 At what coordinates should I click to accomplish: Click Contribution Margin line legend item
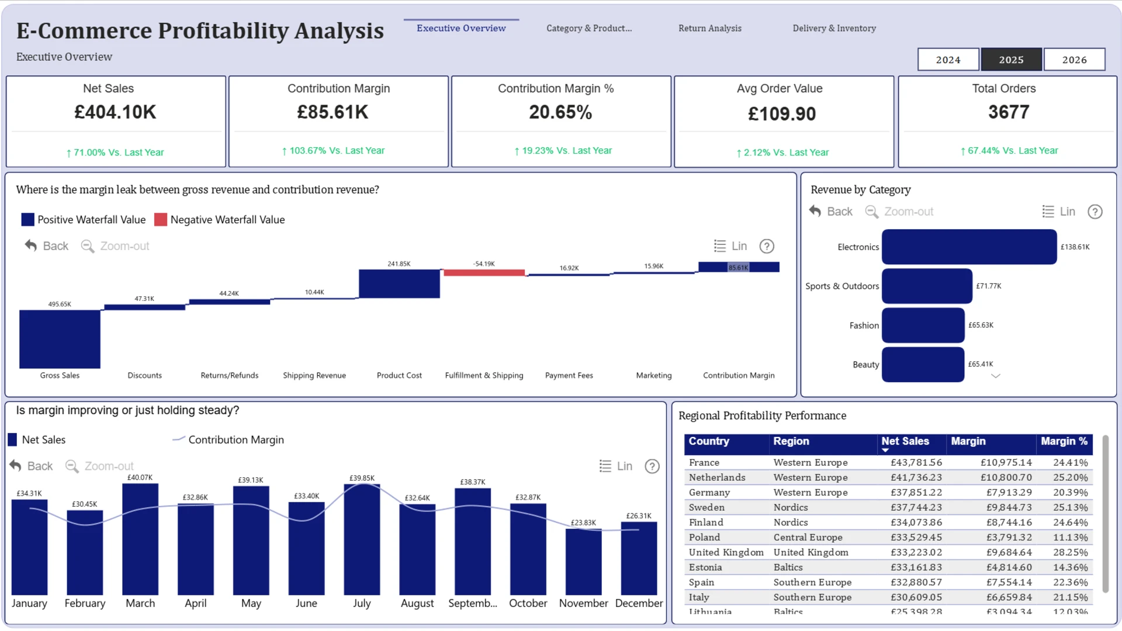coord(228,440)
